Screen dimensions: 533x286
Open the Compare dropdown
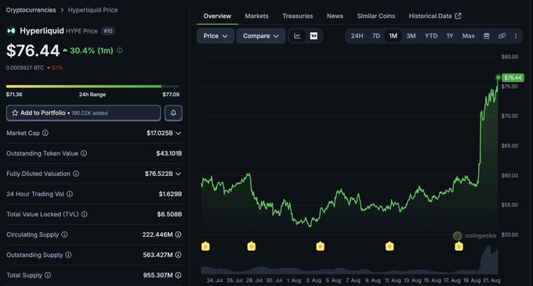pos(261,36)
